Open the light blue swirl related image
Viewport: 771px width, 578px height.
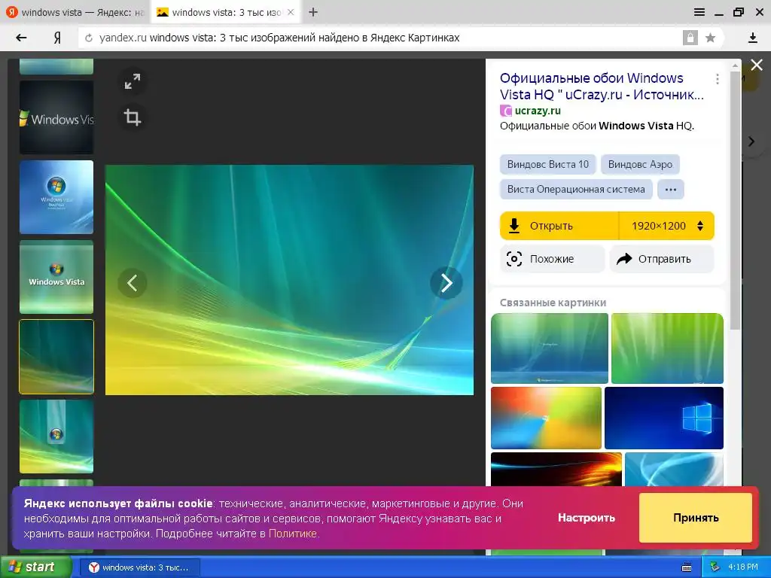tap(674, 470)
